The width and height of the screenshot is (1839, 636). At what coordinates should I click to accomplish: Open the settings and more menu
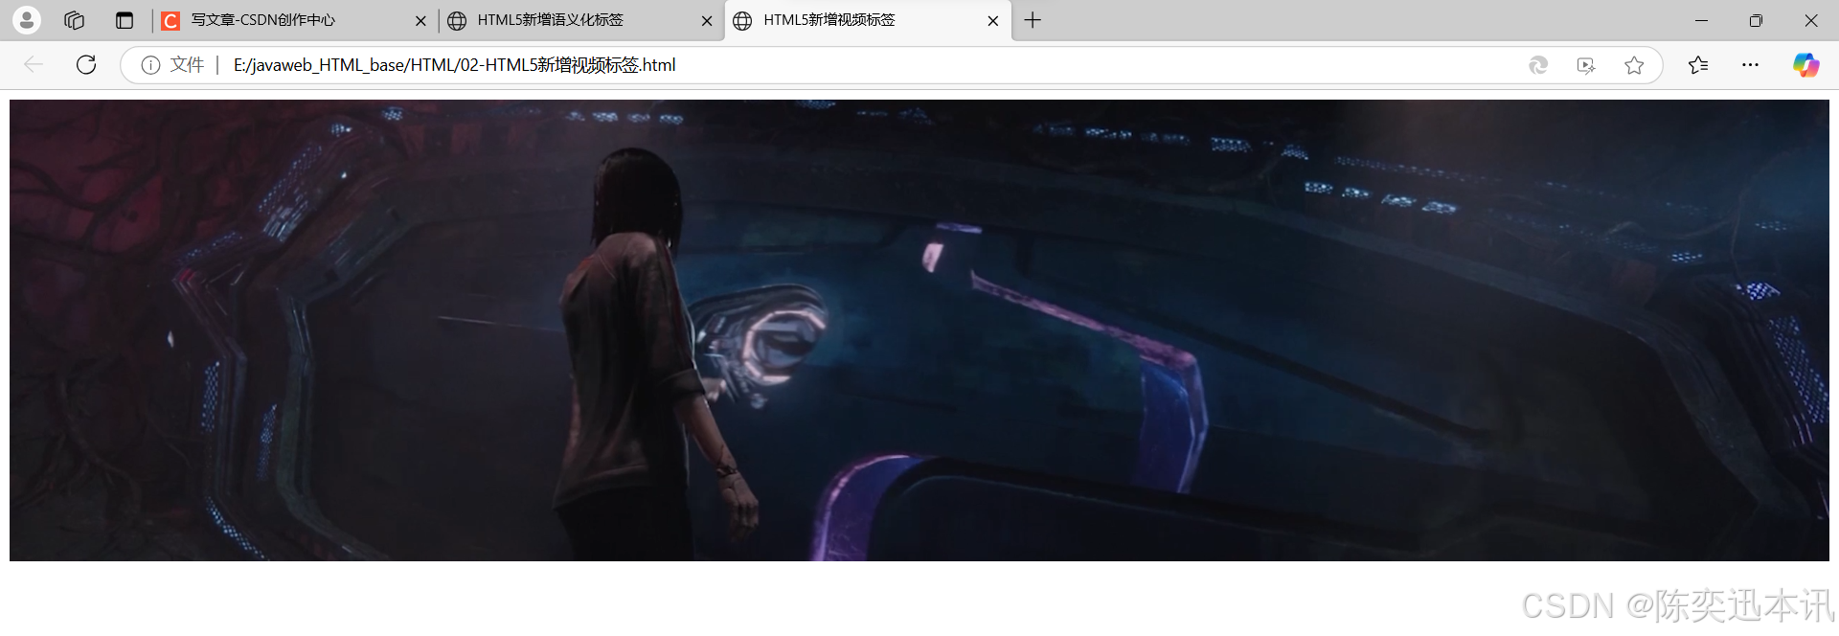tap(1750, 65)
